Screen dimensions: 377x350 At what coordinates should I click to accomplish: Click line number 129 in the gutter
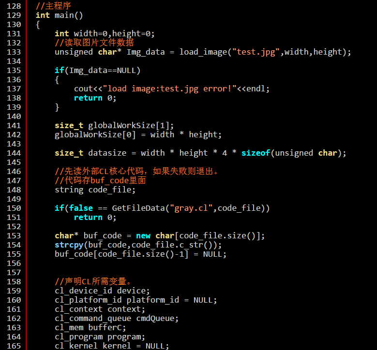(x=14, y=15)
